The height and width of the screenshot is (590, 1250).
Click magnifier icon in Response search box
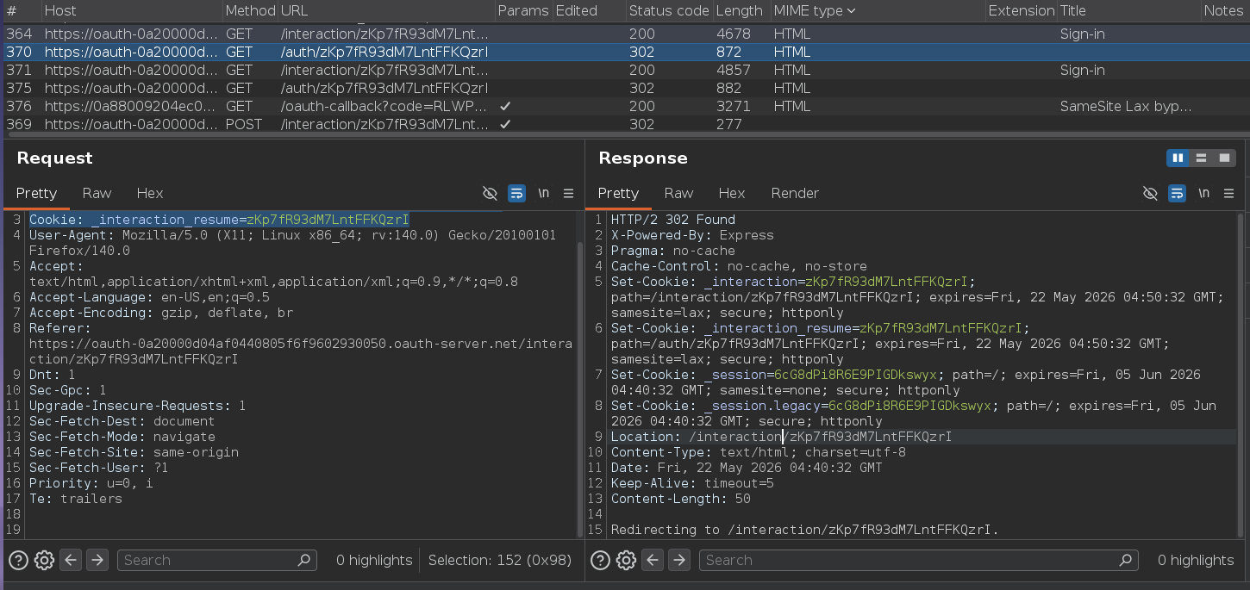[x=1125, y=560]
